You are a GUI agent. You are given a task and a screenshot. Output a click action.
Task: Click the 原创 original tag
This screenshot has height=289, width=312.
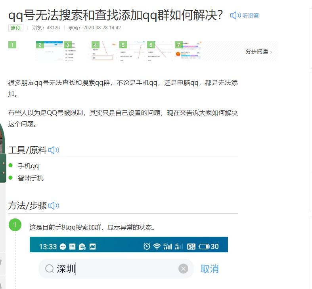tap(16, 28)
